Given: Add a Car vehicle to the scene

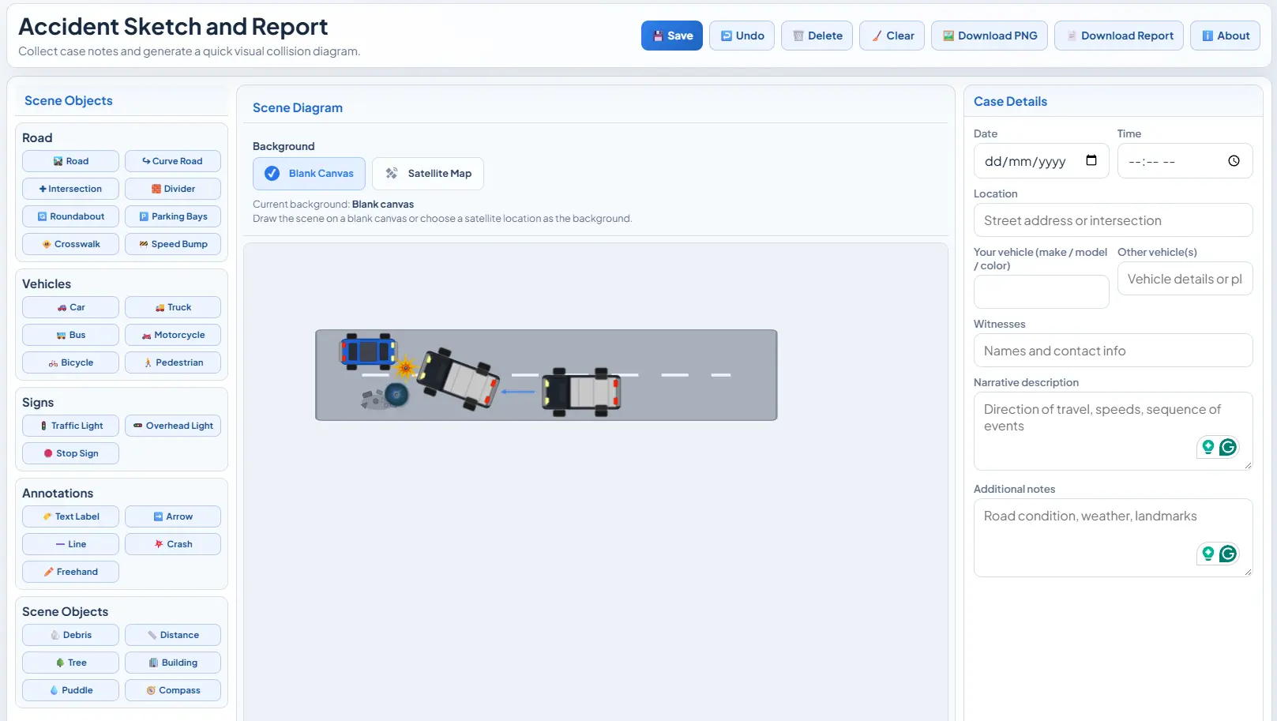Looking at the screenshot, I should point(70,307).
